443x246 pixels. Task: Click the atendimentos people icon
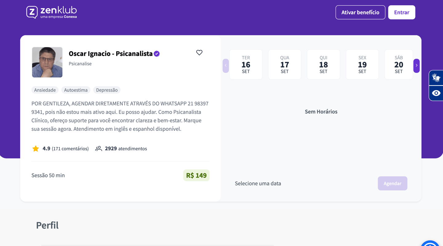click(98, 149)
